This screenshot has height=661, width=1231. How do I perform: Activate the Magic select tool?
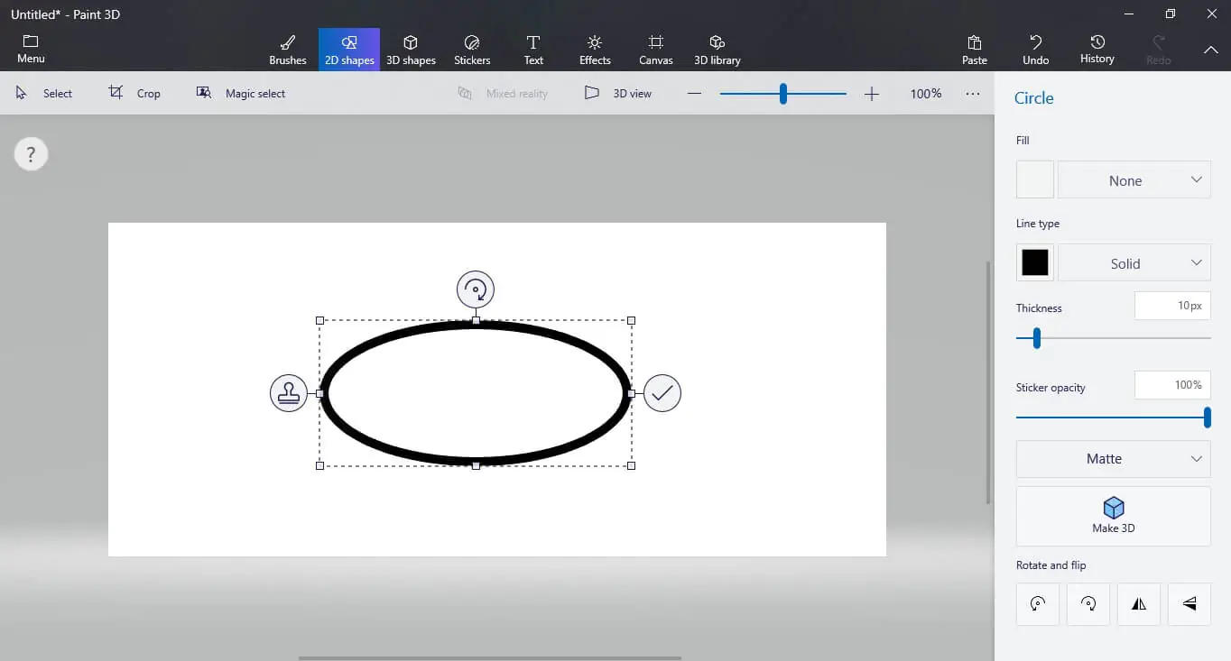[x=241, y=93]
